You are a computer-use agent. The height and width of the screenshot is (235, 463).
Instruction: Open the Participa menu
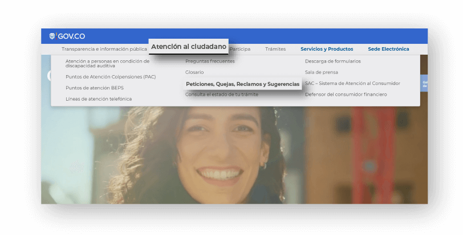(240, 49)
